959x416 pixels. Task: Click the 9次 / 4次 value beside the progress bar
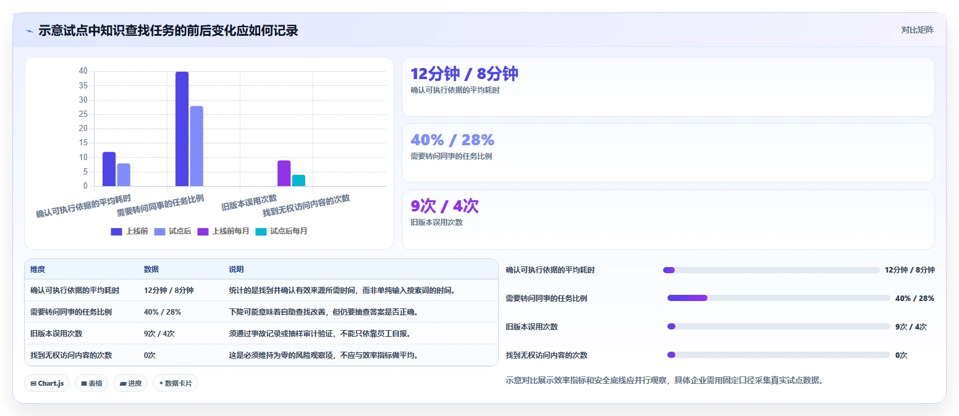pos(911,326)
